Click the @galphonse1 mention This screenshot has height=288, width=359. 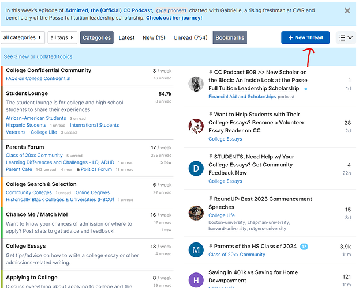[171, 10]
